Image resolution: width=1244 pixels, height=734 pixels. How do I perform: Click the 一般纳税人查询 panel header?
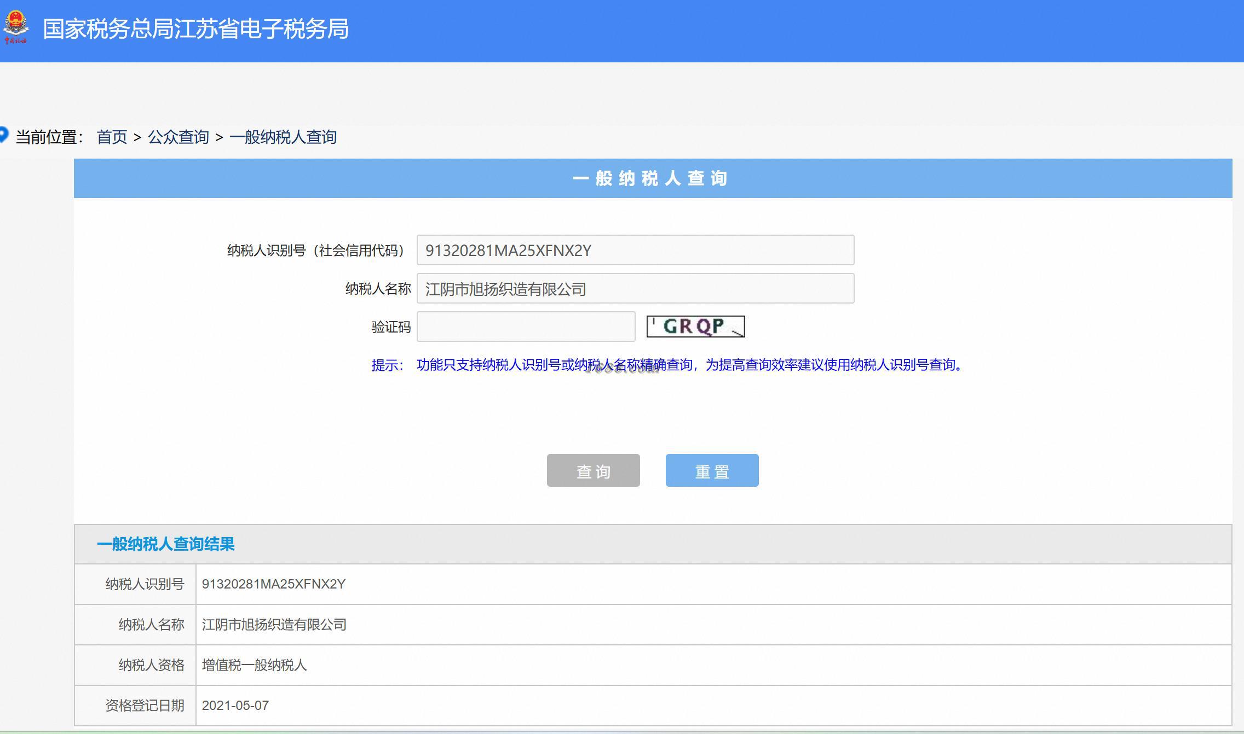tap(650, 178)
